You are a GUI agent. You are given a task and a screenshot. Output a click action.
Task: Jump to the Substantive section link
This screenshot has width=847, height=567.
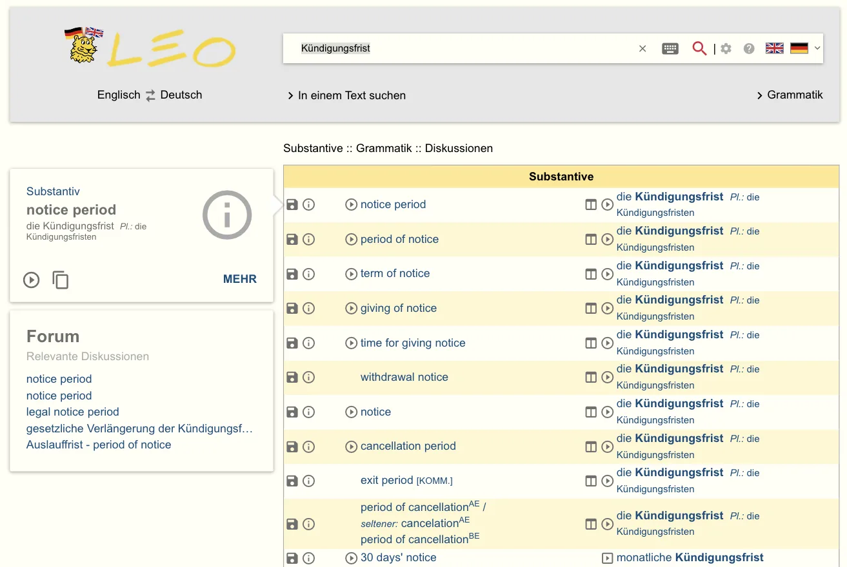pyautogui.click(x=313, y=148)
